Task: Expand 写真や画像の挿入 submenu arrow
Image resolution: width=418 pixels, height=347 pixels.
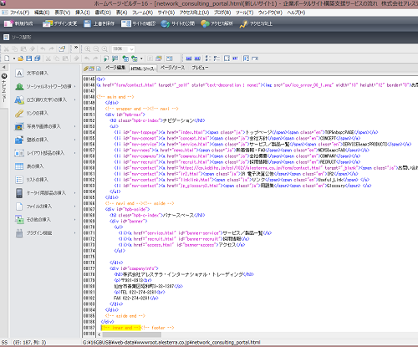Action: 75,126
